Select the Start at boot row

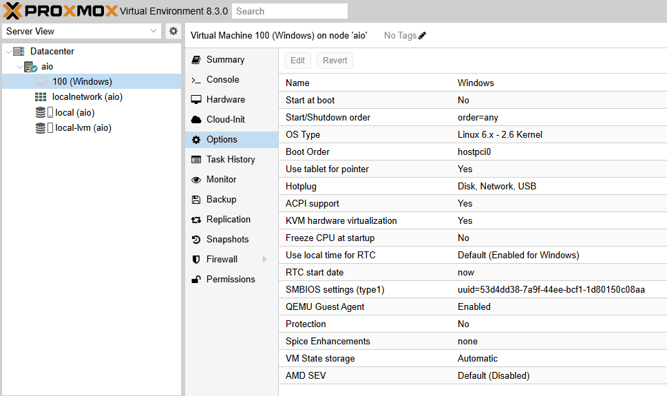pos(473,100)
